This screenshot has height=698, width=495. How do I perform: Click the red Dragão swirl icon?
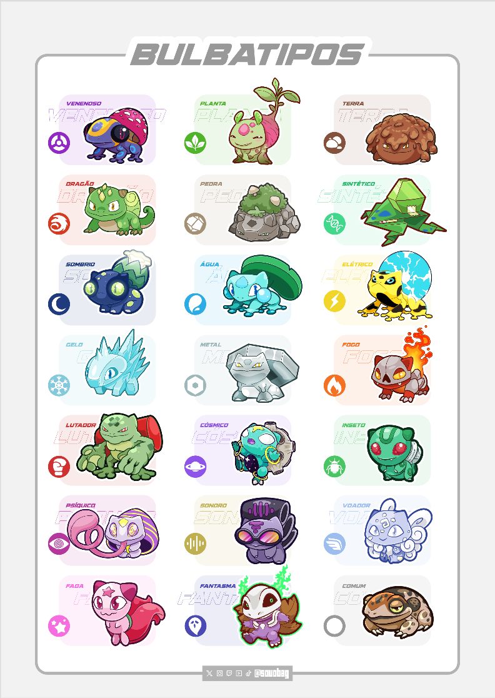click(x=59, y=223)
